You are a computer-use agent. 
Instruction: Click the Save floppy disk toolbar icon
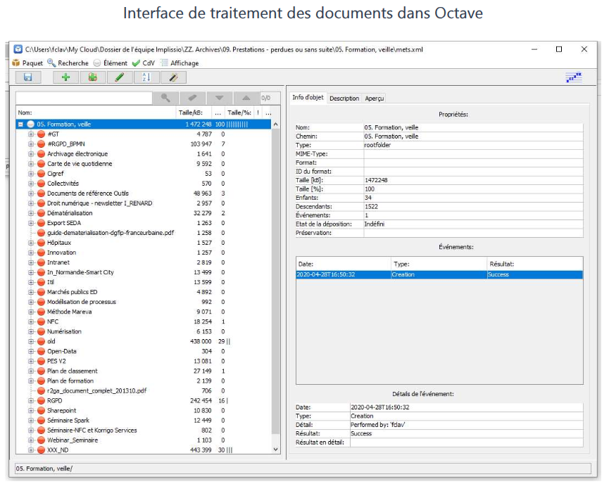tap(28, 77)
